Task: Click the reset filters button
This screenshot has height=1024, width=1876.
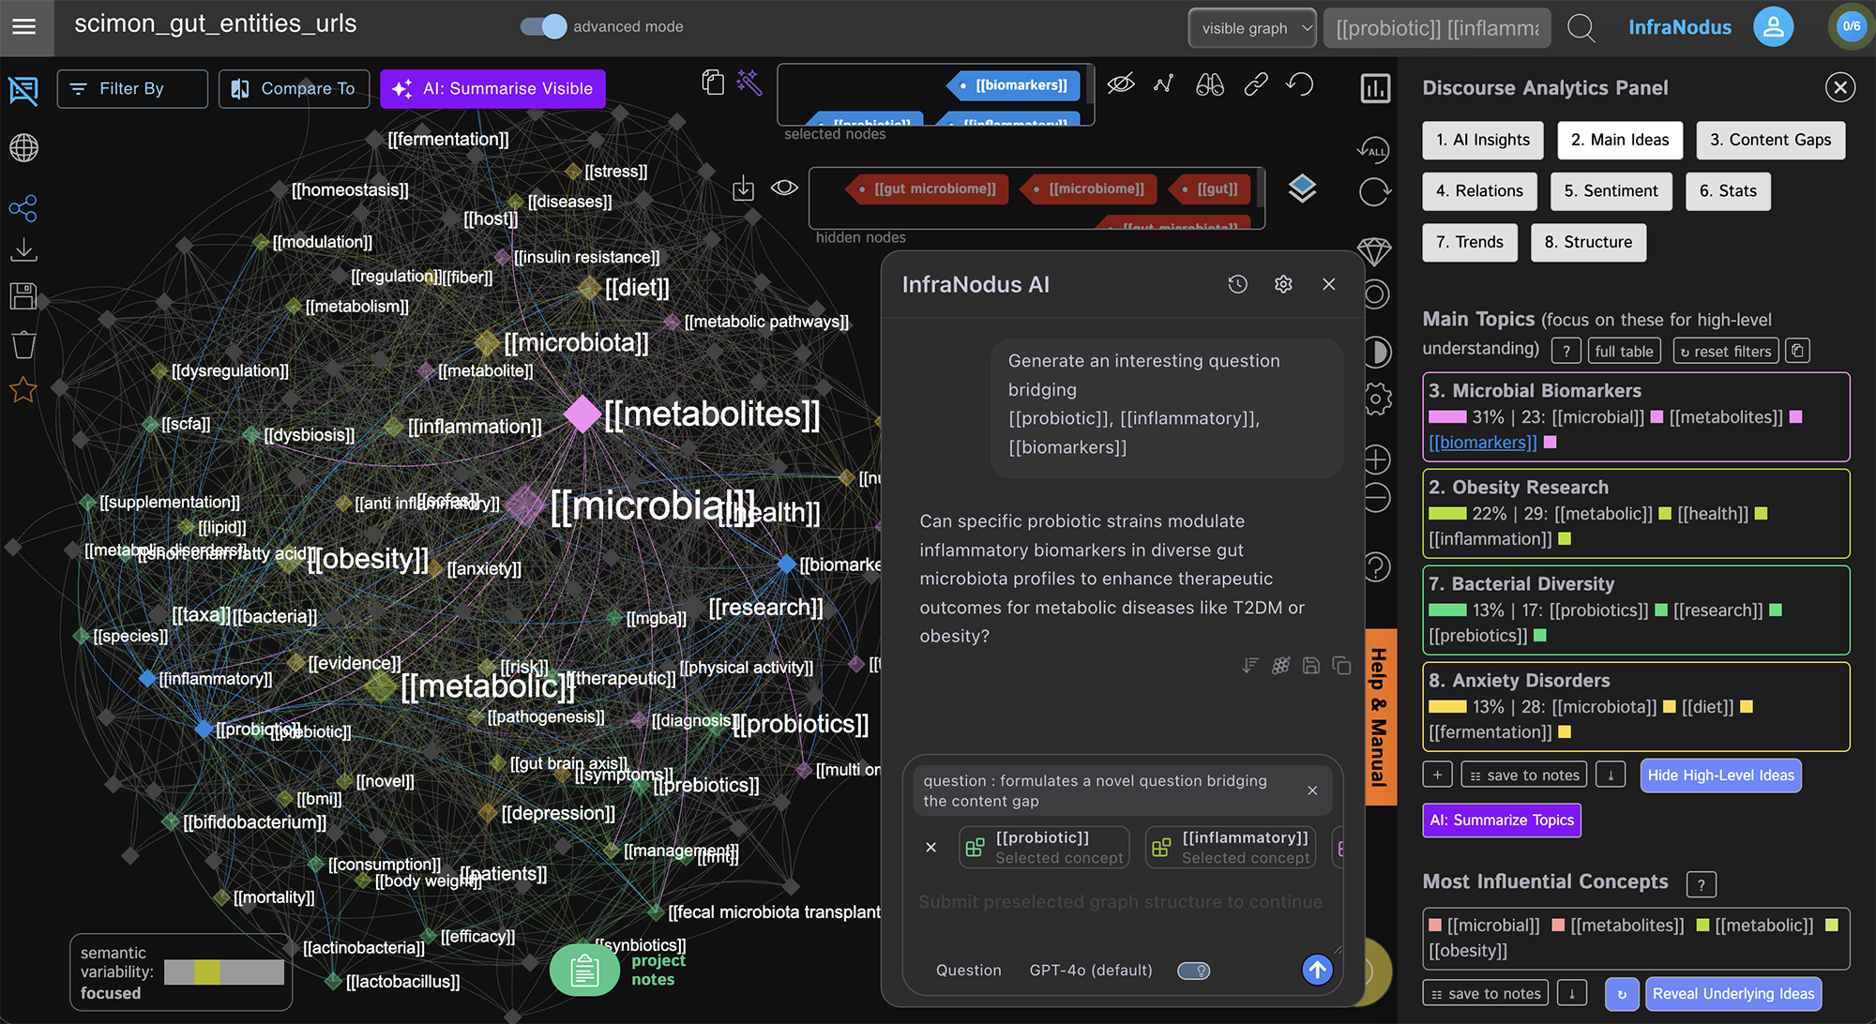Action: (x=1726, y=352)
